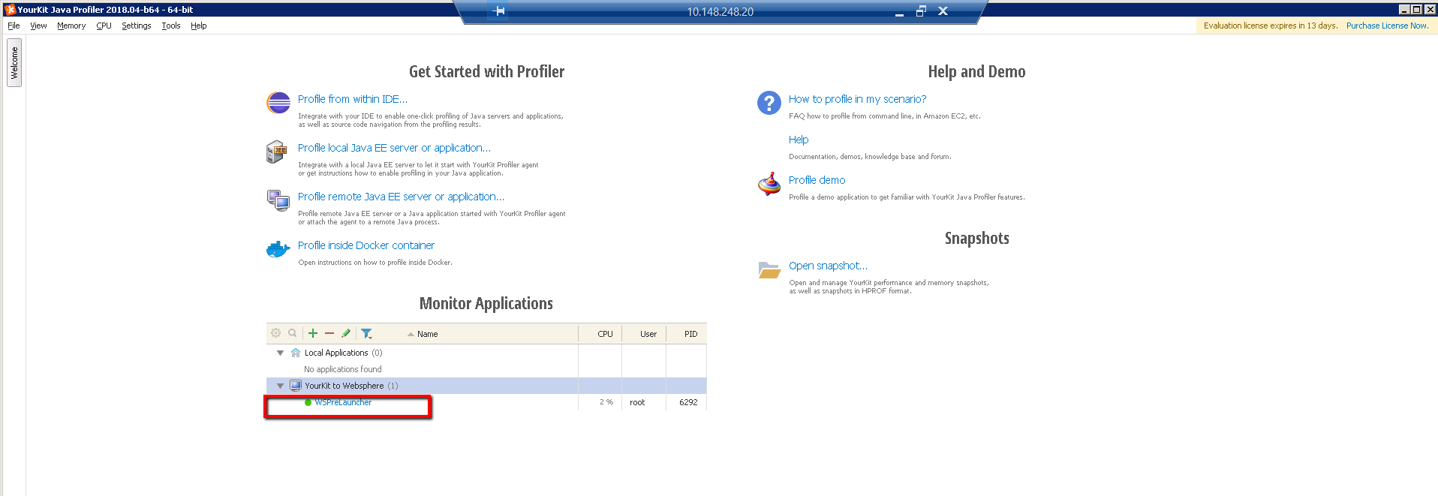1438x496 pixels.
Task: Open Profile remote Java EE server link
Action: tap(401, 197)
